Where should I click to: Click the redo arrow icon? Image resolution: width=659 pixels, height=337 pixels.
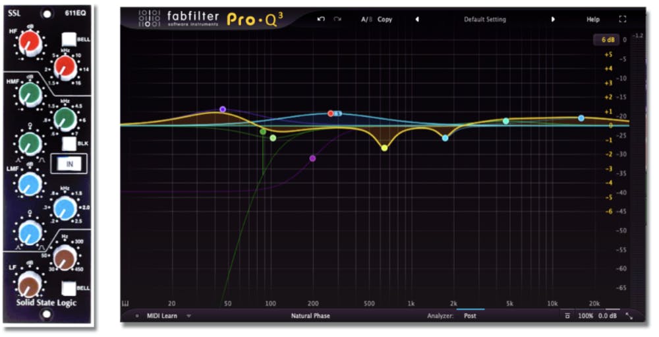click(x=337, y=19)
